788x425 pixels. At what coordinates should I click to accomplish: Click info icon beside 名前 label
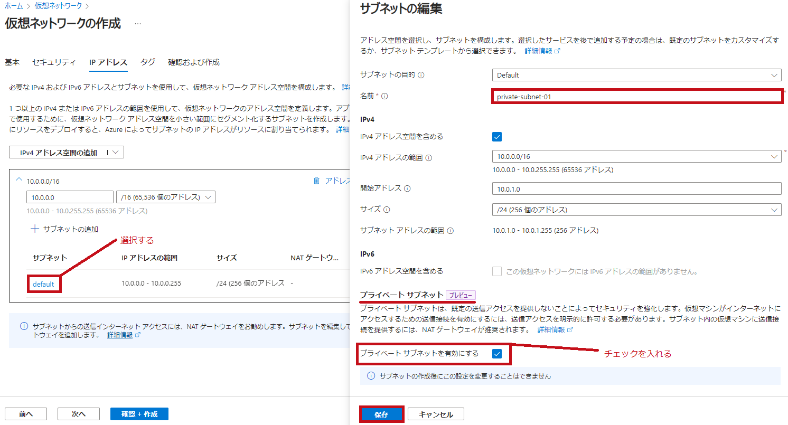tap(384, 96)
